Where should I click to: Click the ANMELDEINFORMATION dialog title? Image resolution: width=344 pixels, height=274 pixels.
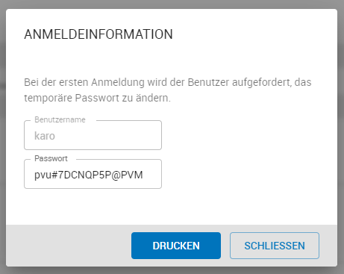pos(98,34)
